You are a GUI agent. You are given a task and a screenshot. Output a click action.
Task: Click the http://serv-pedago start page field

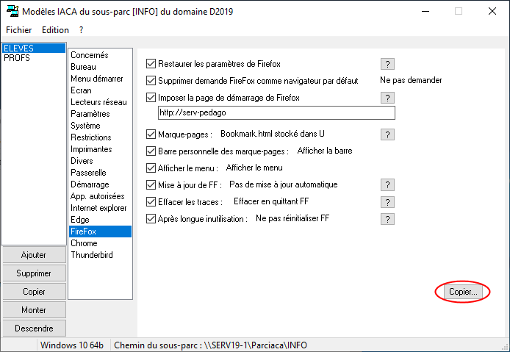click(x=276, y=112)
